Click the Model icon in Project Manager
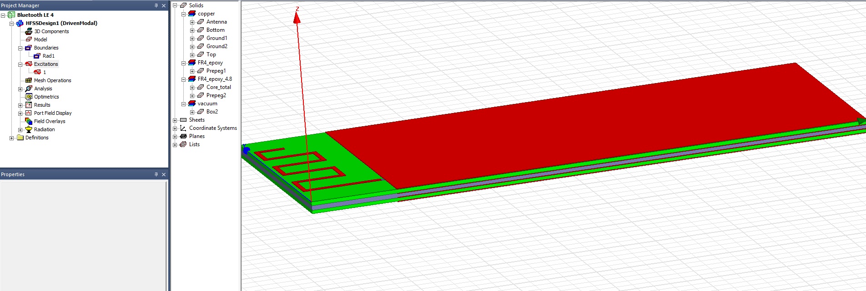The height and width of the screenshot is (291, 866). pos(29,39)
